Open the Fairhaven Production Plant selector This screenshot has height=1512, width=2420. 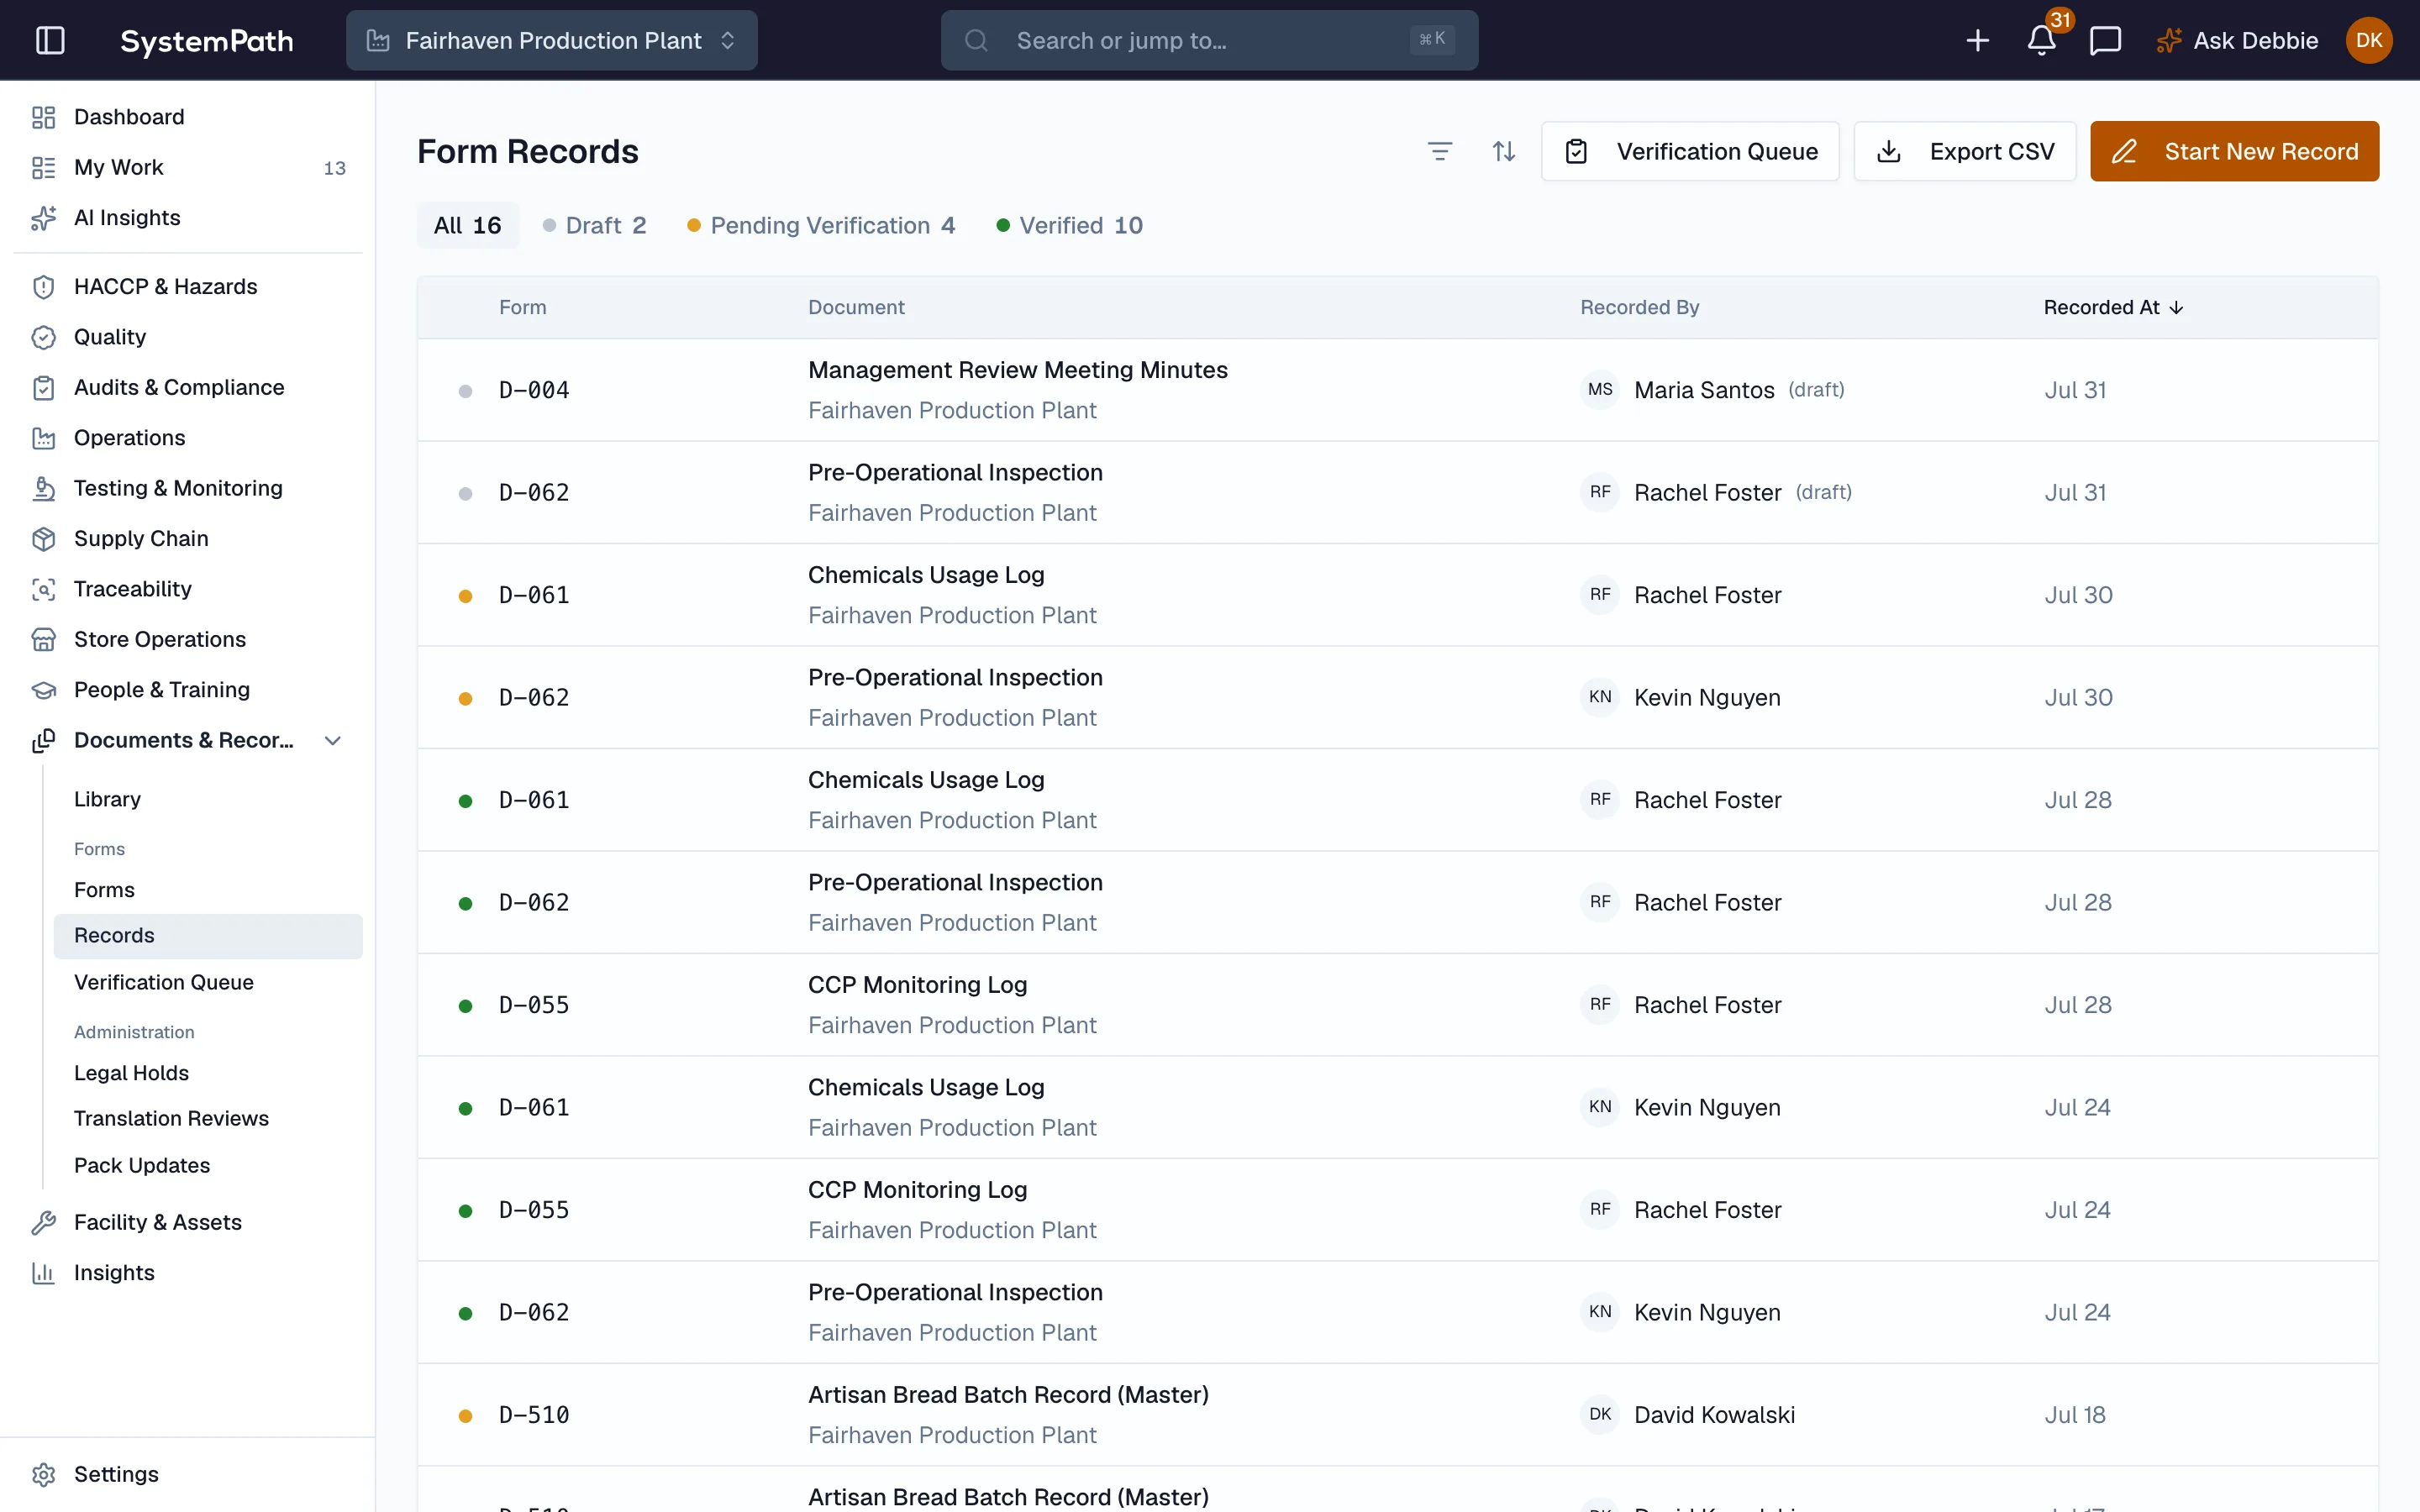point(551,40)
